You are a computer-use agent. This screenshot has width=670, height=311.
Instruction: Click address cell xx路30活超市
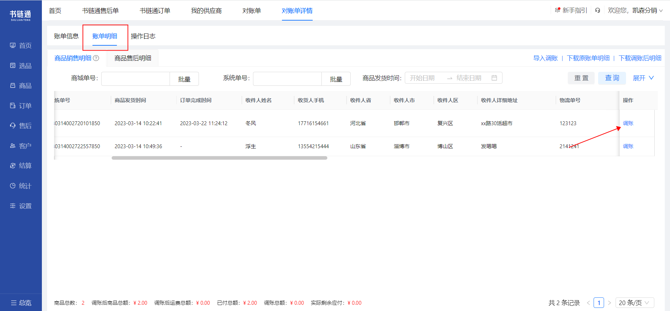(497, 123)
